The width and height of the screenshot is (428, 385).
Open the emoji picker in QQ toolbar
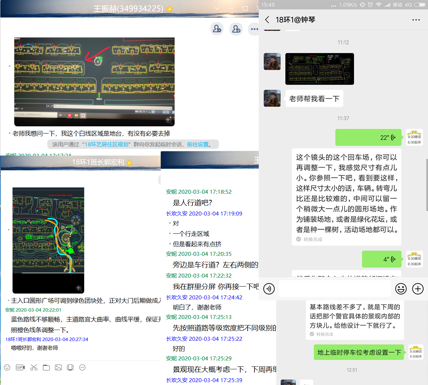7,367
